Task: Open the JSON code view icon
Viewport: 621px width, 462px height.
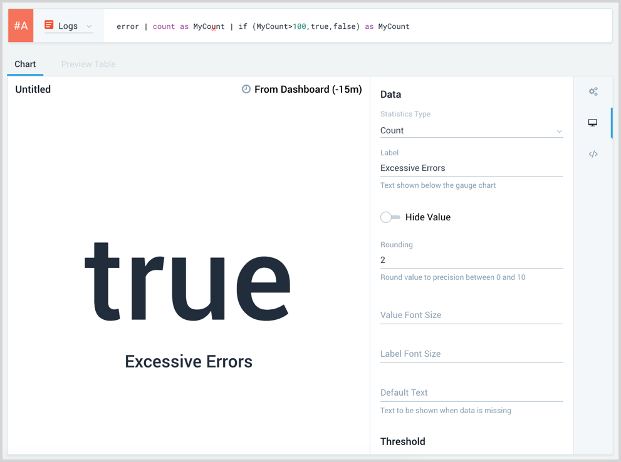Action: [593, 154]
